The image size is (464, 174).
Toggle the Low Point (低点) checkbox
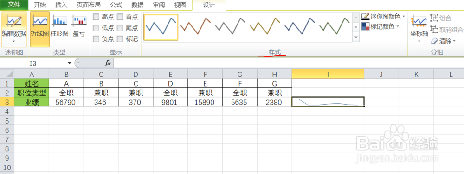coord(96,28)
